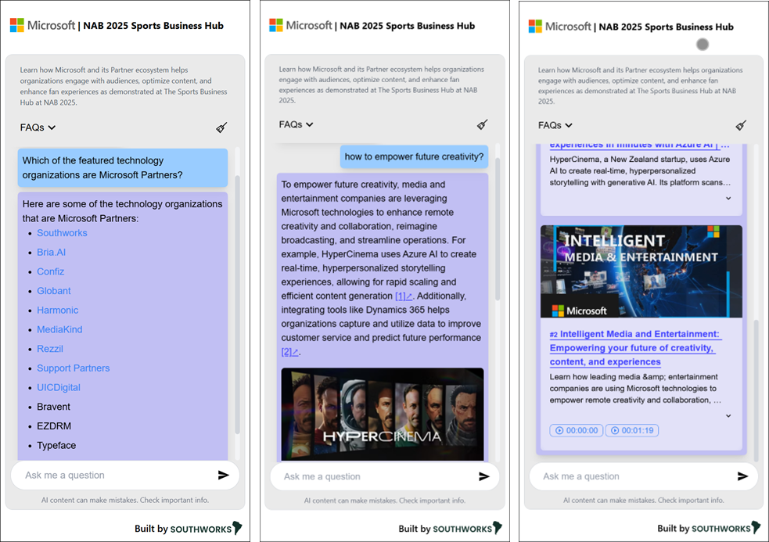
Task: Click the right panel chat scrollbar
Action: click(x=756, y=390)
